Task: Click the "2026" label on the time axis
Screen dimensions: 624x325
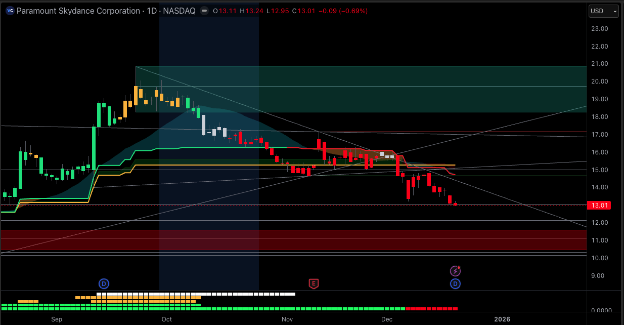Action: pos(502,319)
